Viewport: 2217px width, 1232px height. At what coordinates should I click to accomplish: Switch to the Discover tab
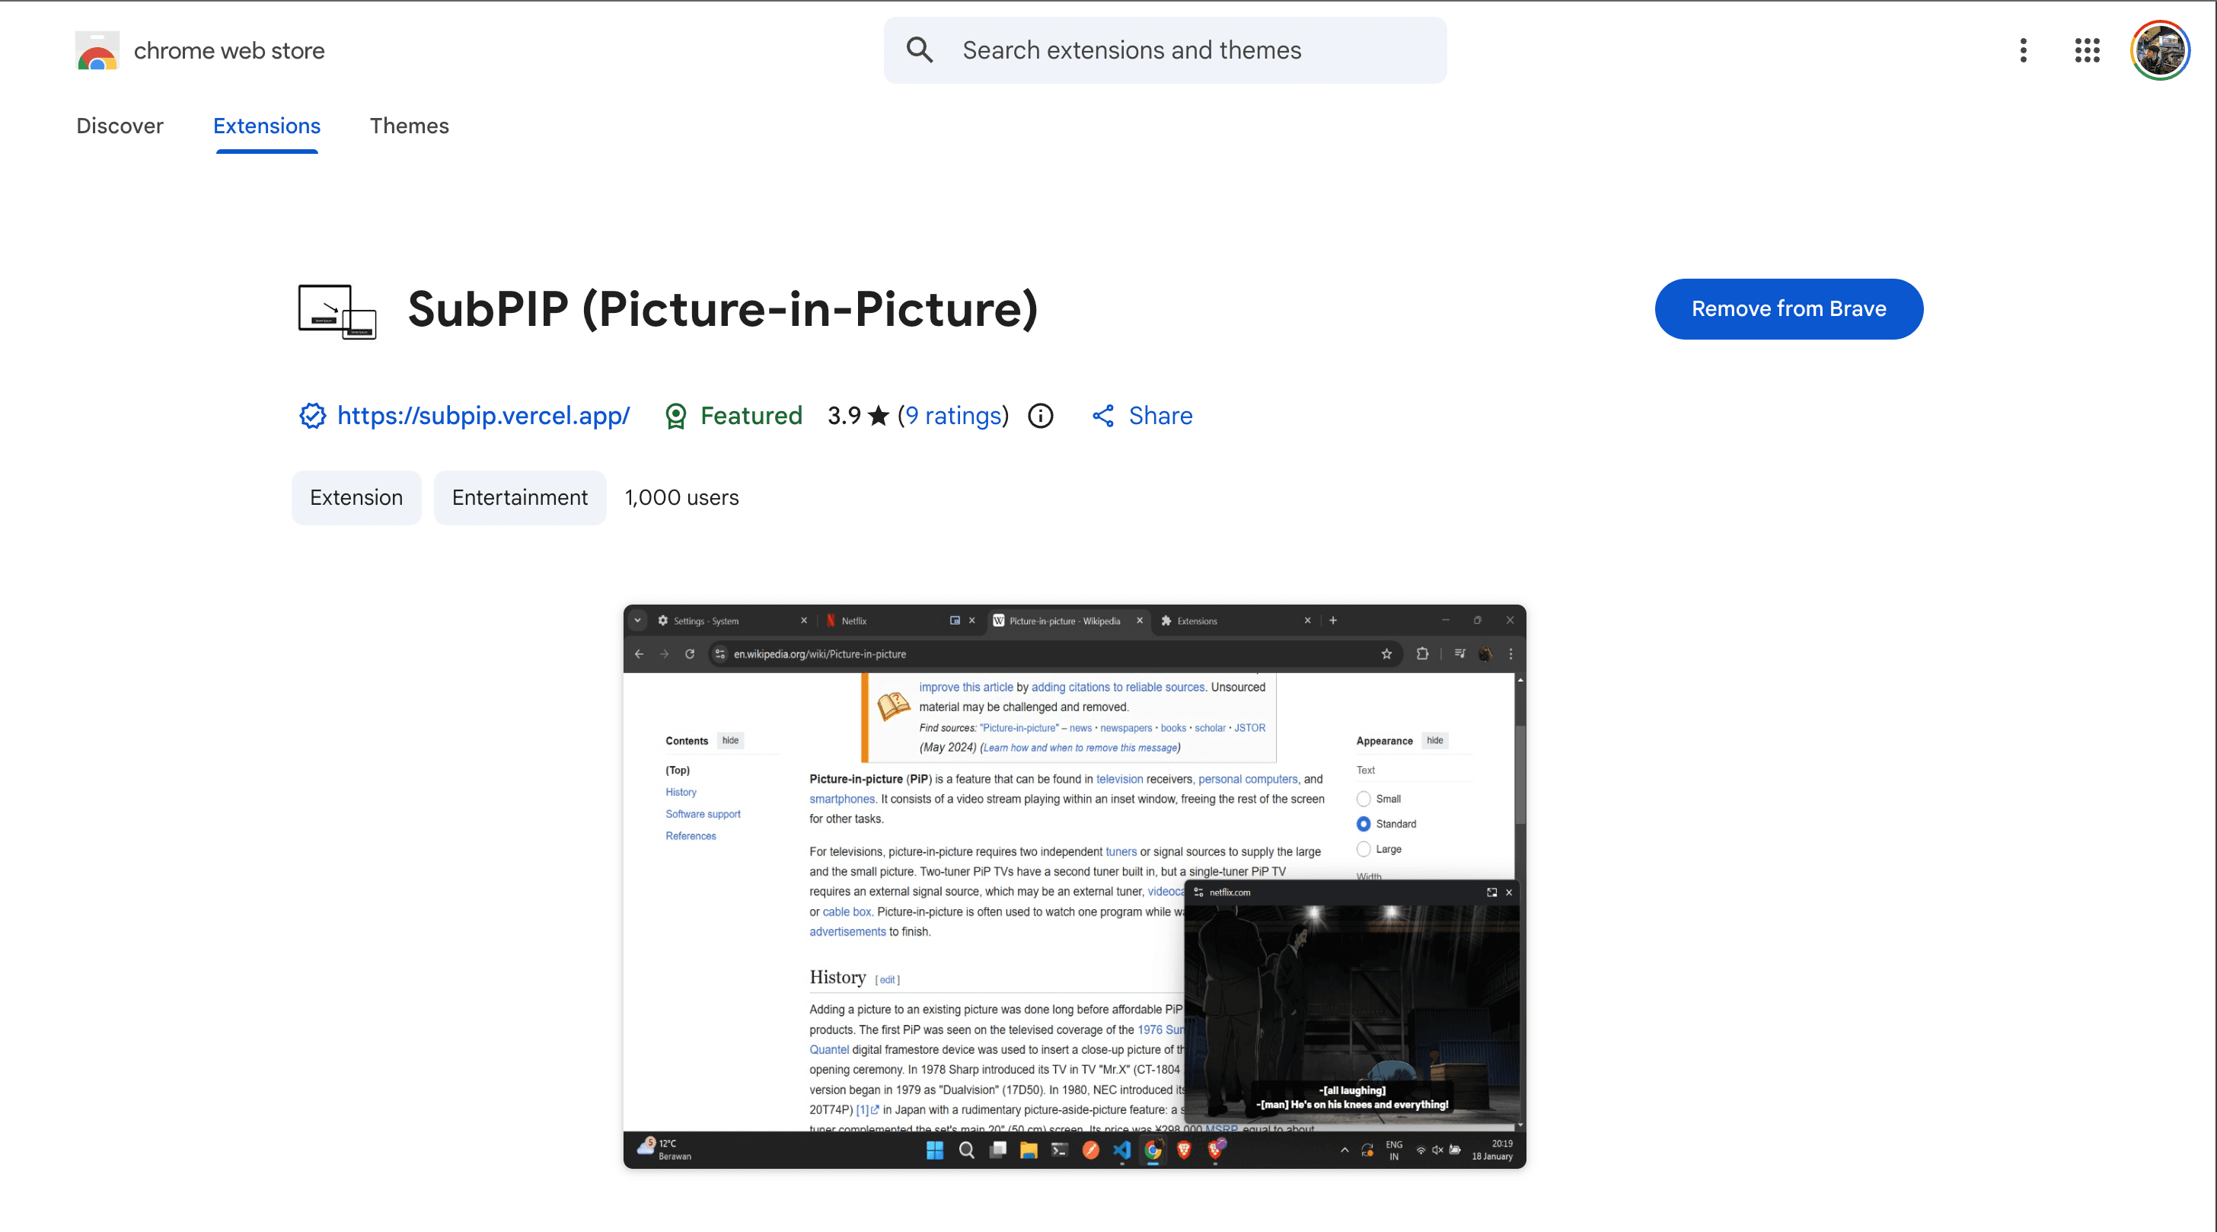click(x=120, y=126)
